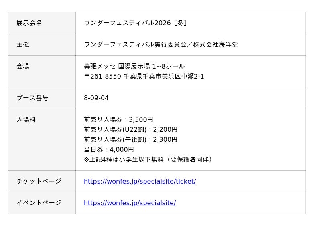
Task: Click the organizer text mentioning 株式会社海洋堂
Action: 160,44
